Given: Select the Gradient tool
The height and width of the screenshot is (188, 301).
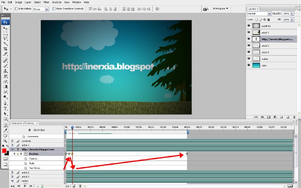Looking at the screenshot, I should tap(5, 86).
